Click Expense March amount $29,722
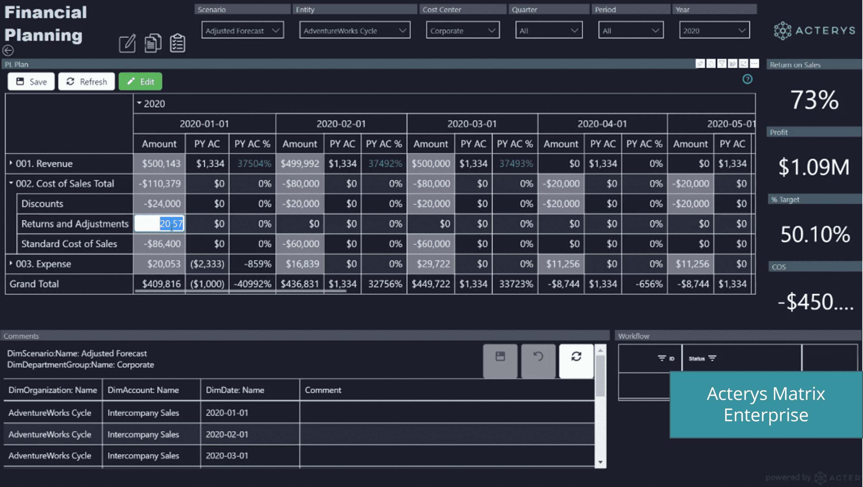 click(x=431, y=264)
